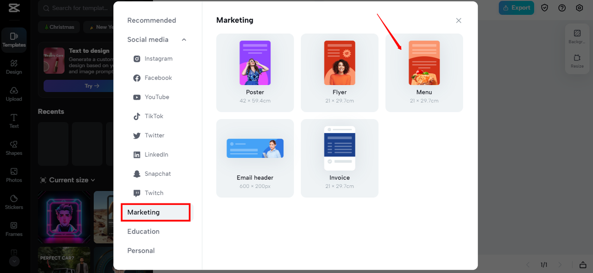The width and height of the screenshot is (593, 273).
Task: Open the Background tool on right panel
Action: point(577,37)
